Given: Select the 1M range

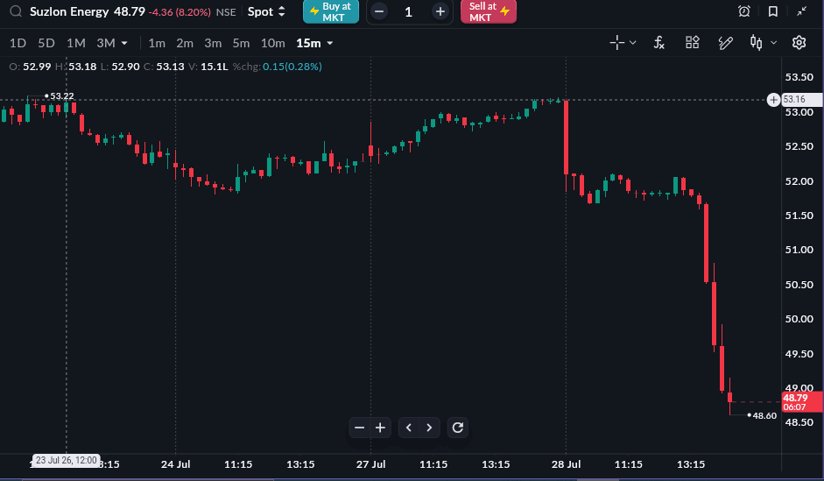Looking at the screenshot, I should pos(75,43).
